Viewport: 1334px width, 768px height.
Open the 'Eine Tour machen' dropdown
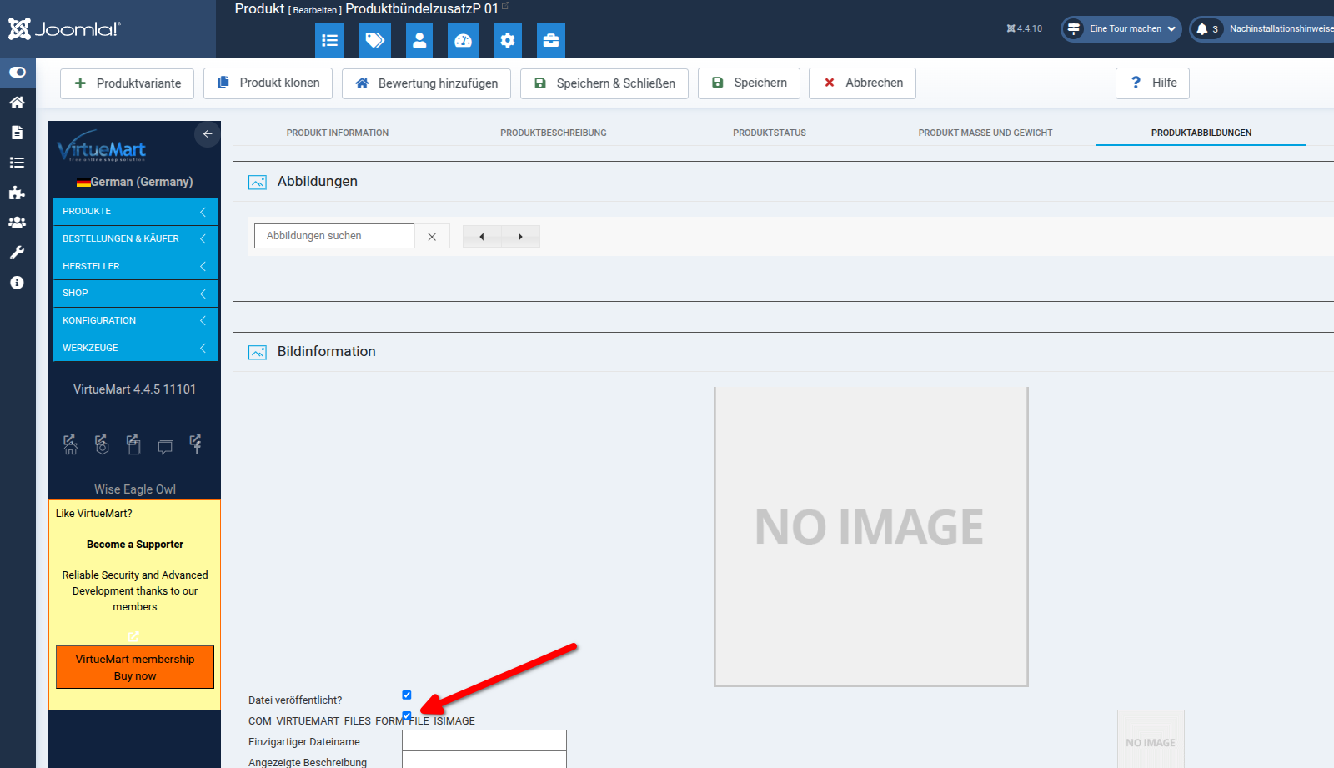tap(1121, 29)
